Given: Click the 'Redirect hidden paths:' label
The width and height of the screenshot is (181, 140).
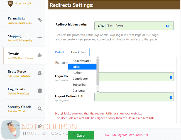Looking at the screenshot, I should [71, 24].
